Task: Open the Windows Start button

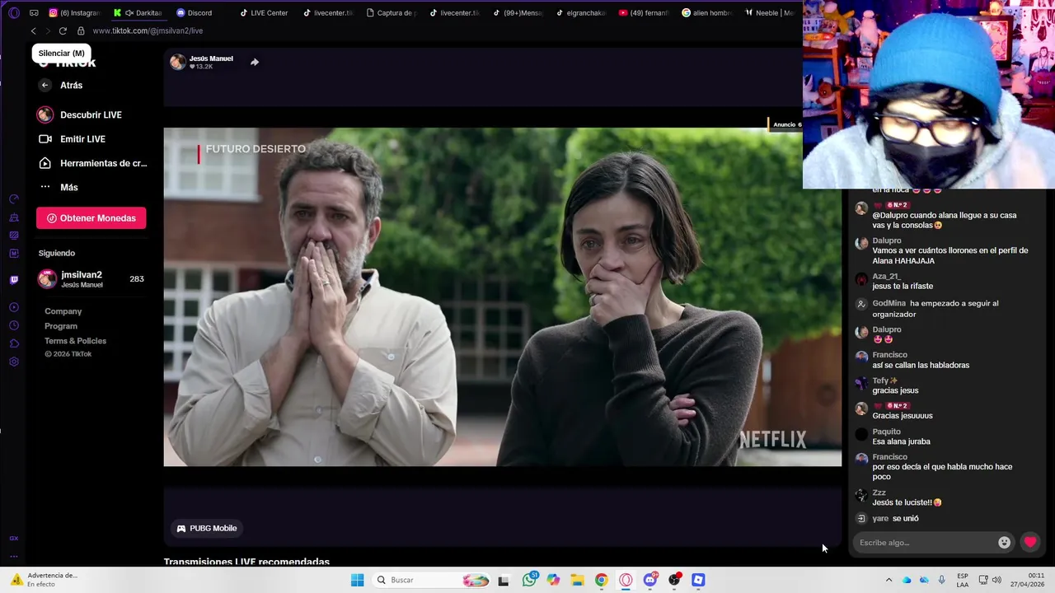Action: 357,580
